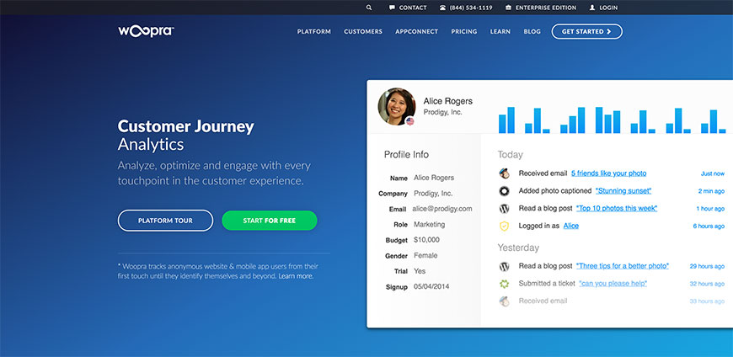Click the search magnifier icon in top bar

(369, 8)
